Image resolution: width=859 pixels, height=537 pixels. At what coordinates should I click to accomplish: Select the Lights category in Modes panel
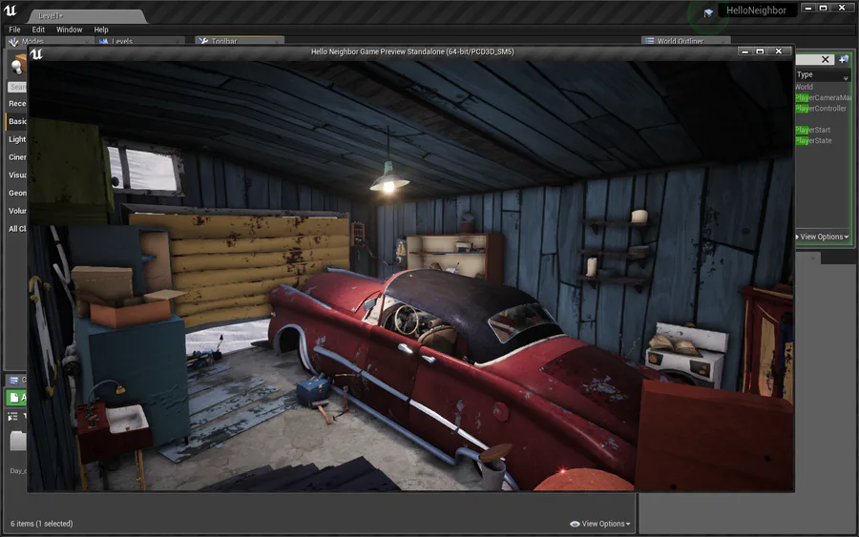(17, 139)
